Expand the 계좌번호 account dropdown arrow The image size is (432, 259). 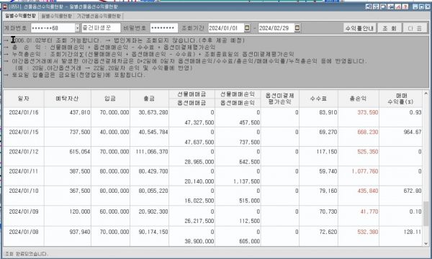click(x=77, y=28)
